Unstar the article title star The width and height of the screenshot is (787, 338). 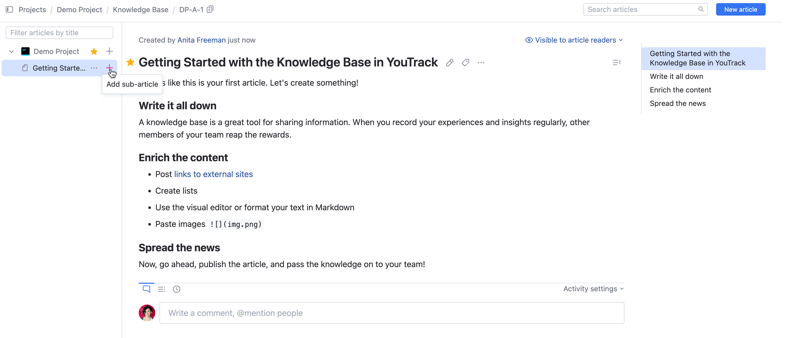pyautogui.click(x=130, y=62)
